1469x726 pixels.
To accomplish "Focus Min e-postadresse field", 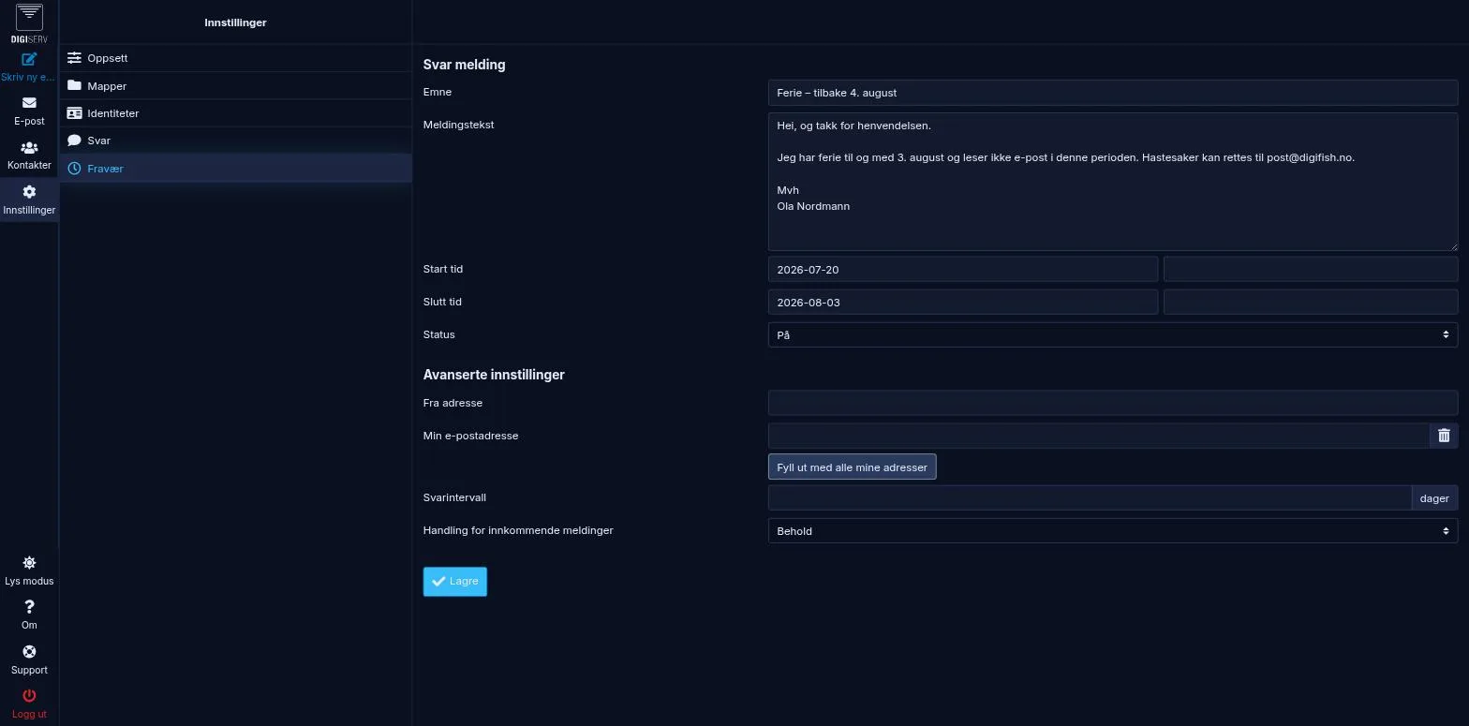I will 1099,436.
